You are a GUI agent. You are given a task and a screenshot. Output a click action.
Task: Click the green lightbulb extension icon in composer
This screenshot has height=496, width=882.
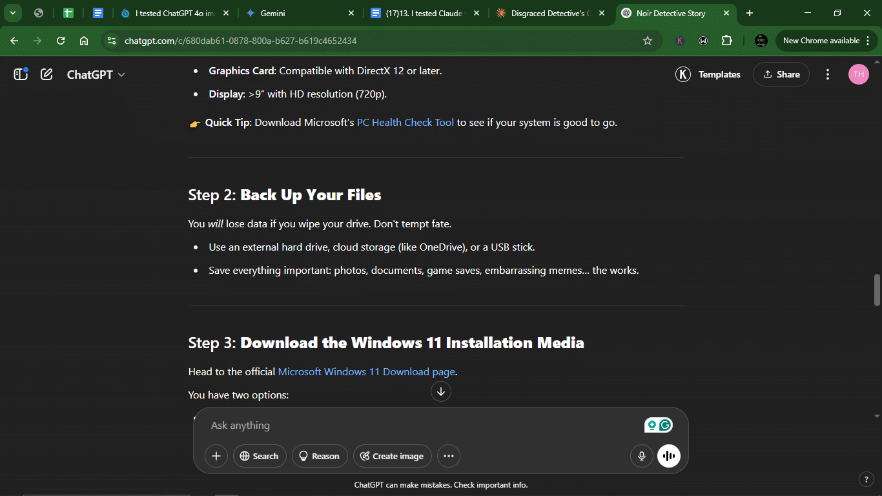tap(651, 425)
